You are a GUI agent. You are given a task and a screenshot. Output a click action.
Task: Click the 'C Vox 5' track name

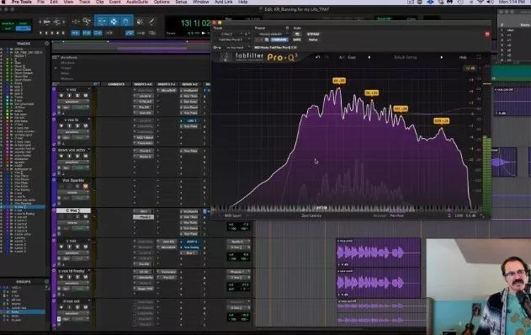coord(73,210)
